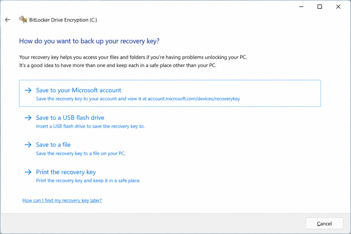Click the arrow icon beside Print the recovery key

tap(28, 172)
